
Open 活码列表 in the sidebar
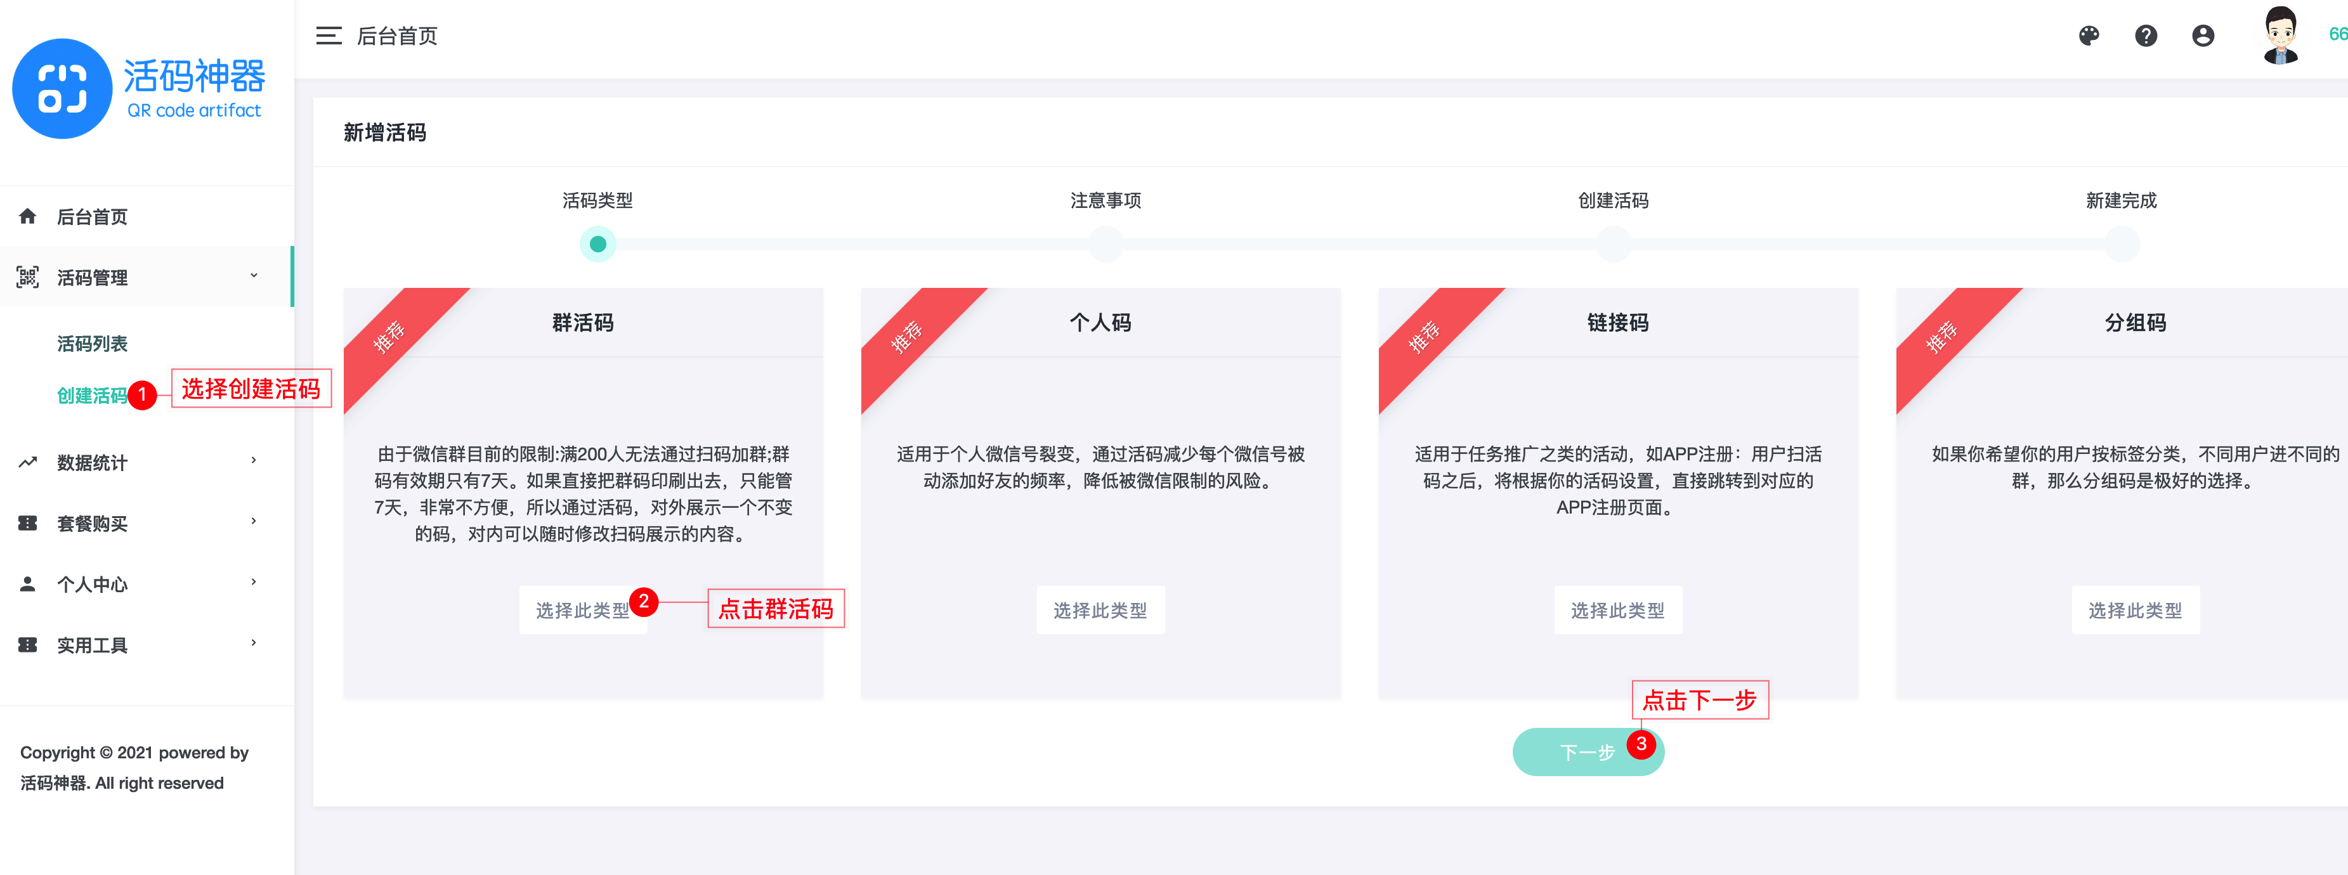pos(92,344)
